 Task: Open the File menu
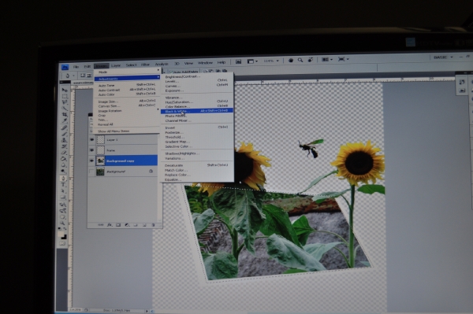pos(76,67)
